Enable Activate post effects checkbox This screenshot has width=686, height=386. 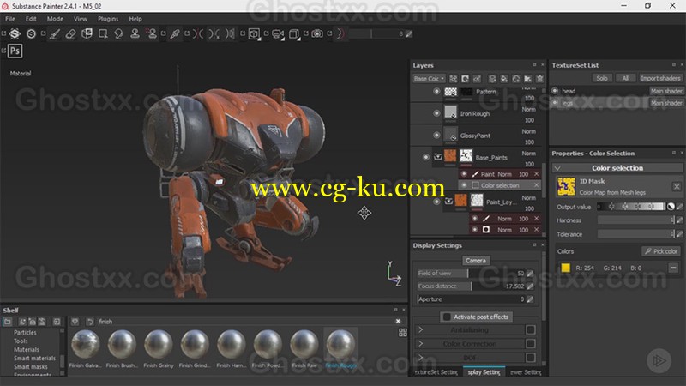447,317
